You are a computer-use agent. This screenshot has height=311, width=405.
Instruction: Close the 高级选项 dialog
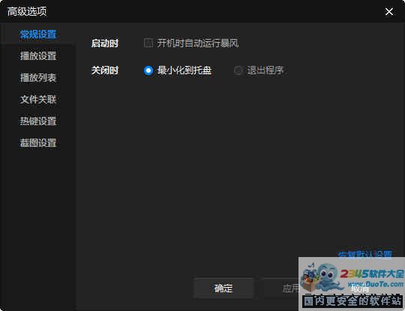389,11
